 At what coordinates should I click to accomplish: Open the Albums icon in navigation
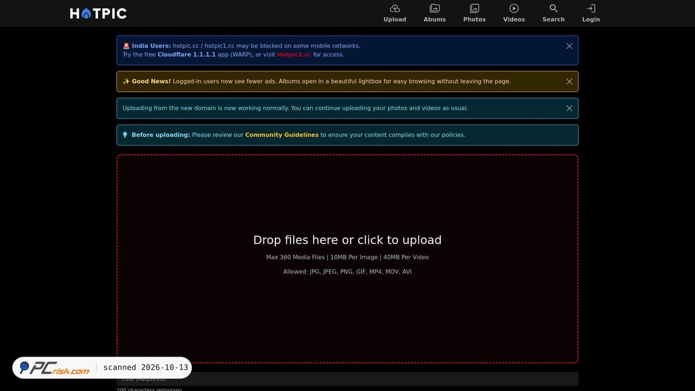click(x=435, y=8)
